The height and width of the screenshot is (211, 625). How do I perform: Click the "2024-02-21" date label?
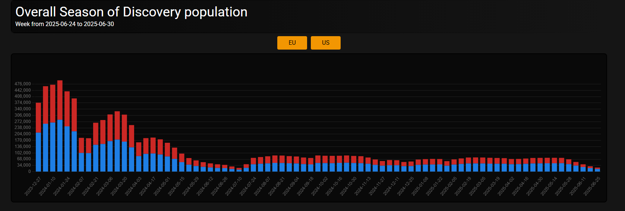pyautogui.click(x=90, y=186)
